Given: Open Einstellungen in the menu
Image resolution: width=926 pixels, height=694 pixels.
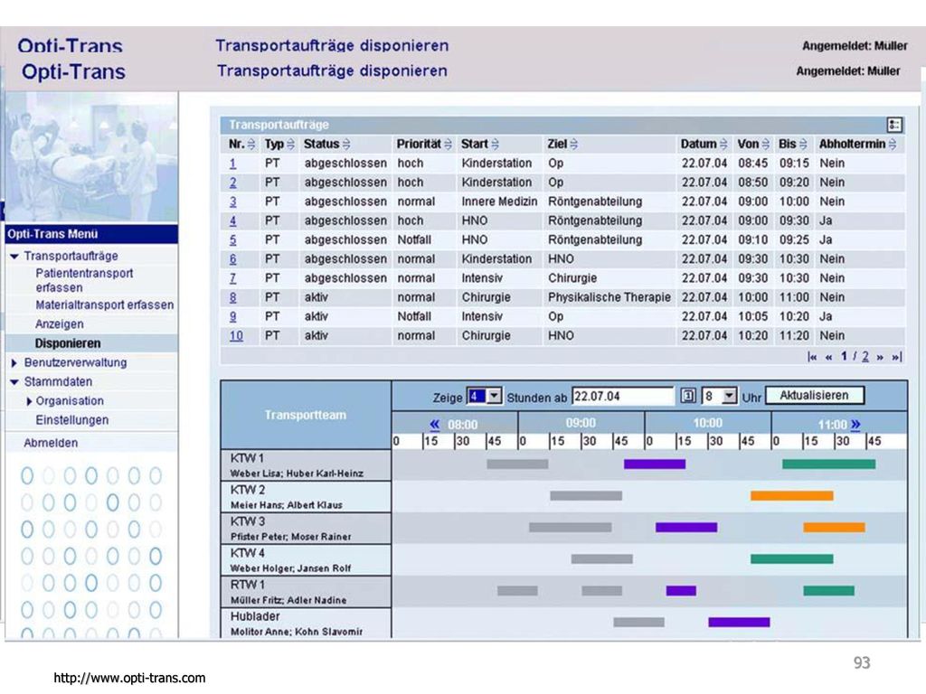Looking at the screenshot, I should [72, 420].
